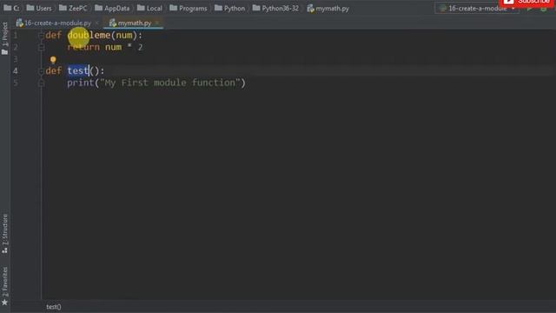Image resolution: width=556 pixels, height=313 pixels.
Task: Click the selected test function name
Action: point(78,70)
